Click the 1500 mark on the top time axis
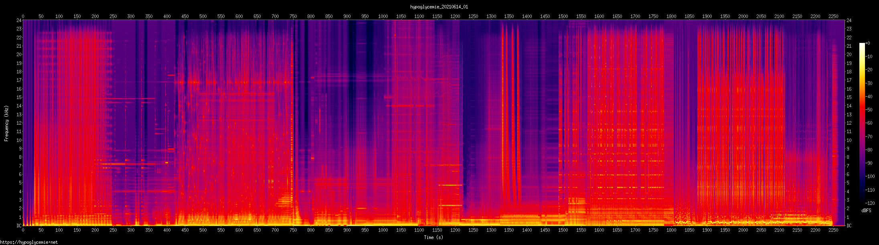 (563, 16)
